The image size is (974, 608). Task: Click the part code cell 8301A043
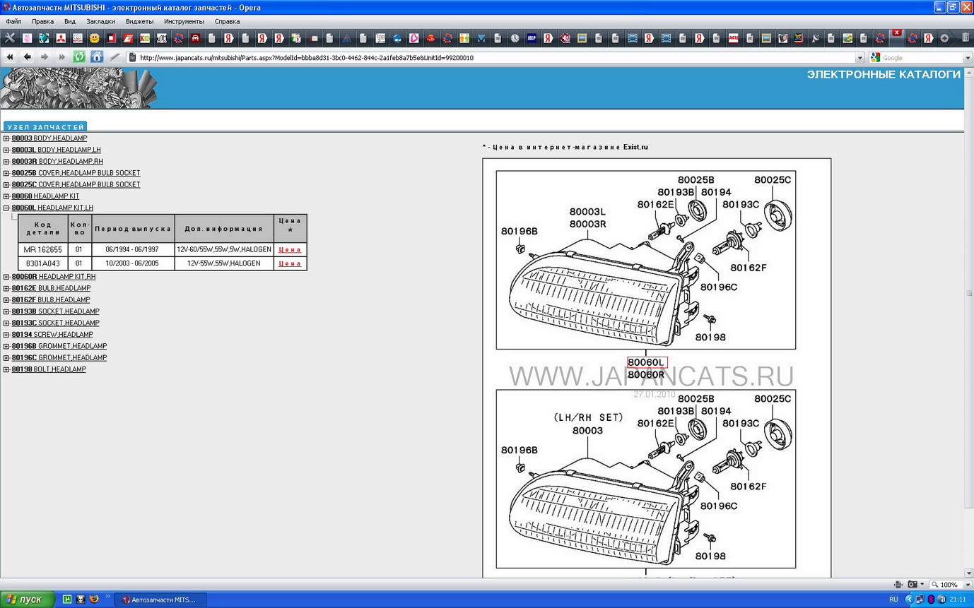[x=42, y=263]
